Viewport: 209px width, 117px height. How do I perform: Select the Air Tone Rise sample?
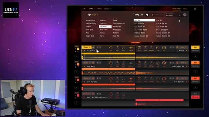[141, 30]
